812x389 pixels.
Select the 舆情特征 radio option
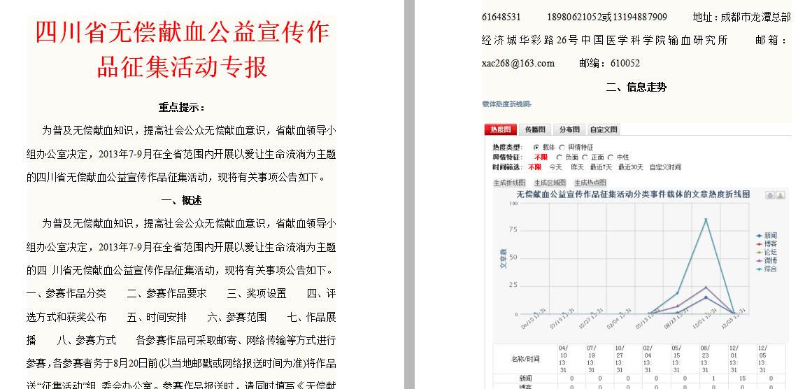pos(562,148)
